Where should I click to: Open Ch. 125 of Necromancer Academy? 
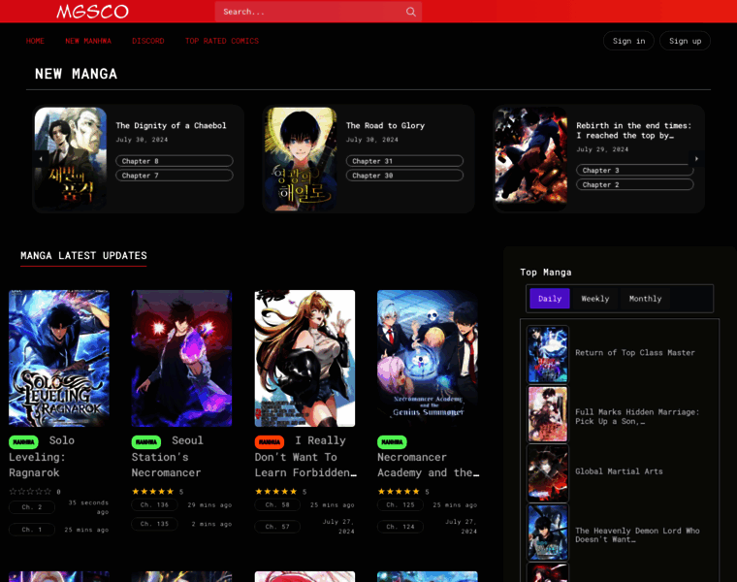(x=401, y=505)
